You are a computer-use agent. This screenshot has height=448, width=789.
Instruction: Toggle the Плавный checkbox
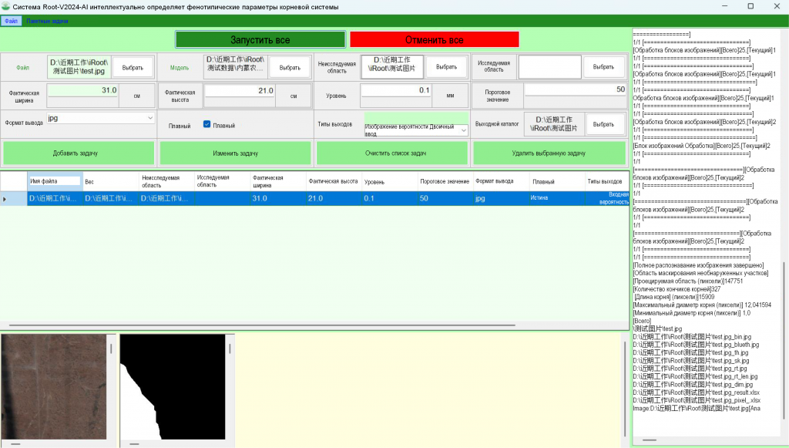(206, 124)
